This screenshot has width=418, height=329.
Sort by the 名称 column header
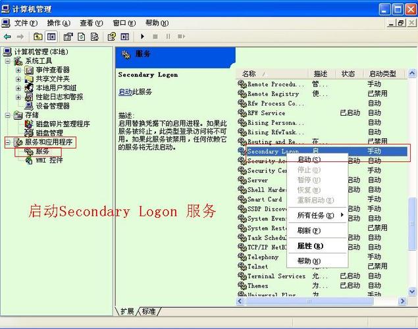(x=272, y=74)
